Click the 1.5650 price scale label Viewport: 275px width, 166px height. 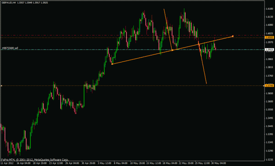tap(269, 93)
